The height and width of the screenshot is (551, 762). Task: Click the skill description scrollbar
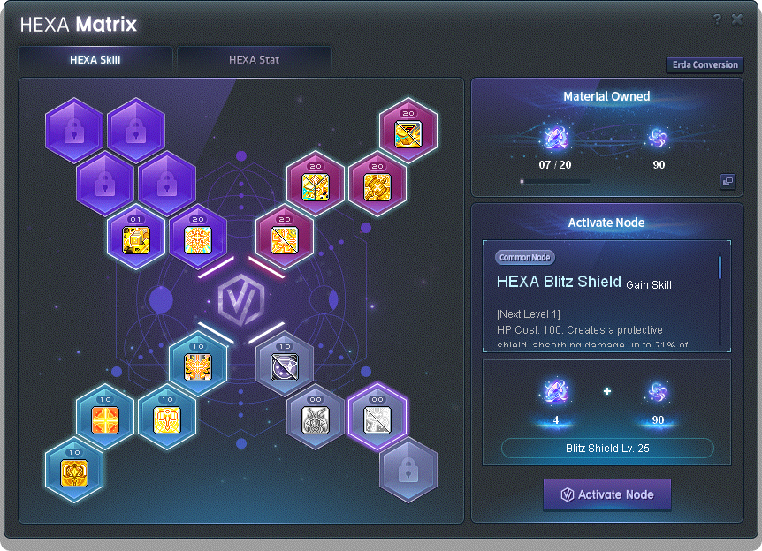720,268
